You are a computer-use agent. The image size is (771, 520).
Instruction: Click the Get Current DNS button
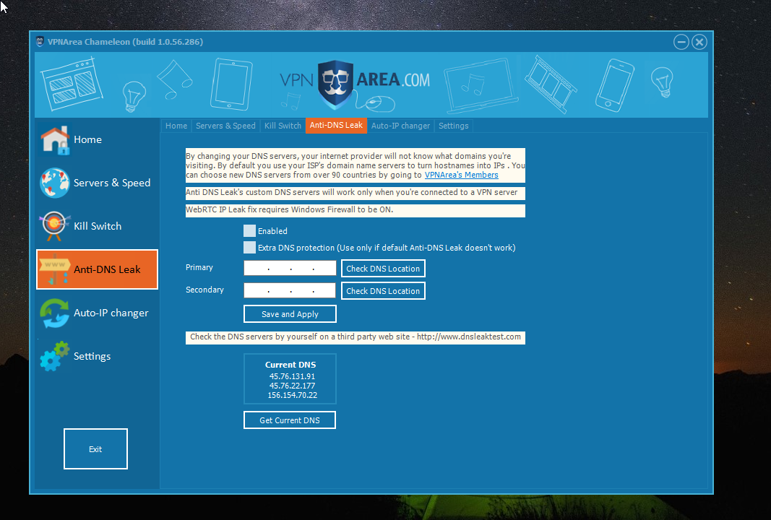pos(290,420)
